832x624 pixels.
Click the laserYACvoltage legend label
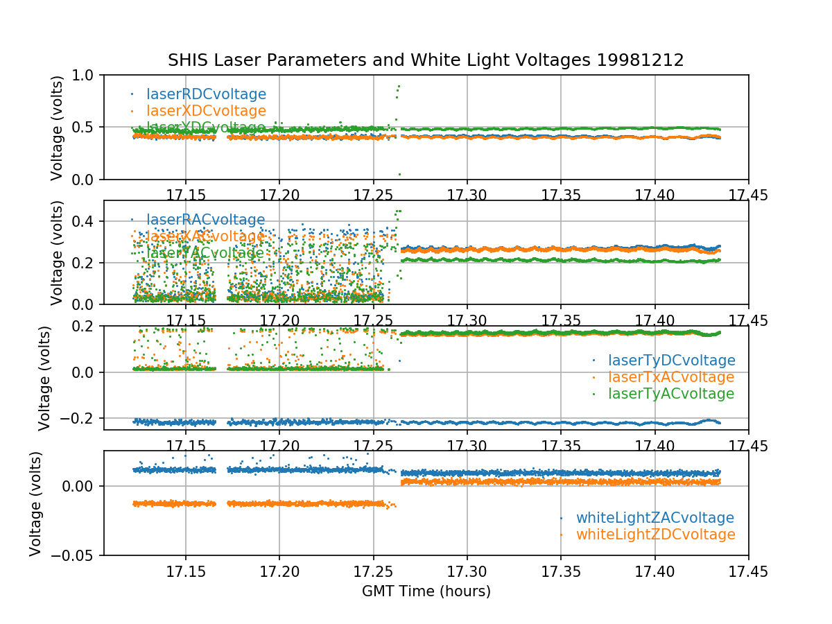pos(205,253)
